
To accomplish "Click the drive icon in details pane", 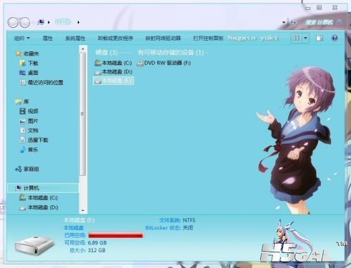I will [35, 245].
